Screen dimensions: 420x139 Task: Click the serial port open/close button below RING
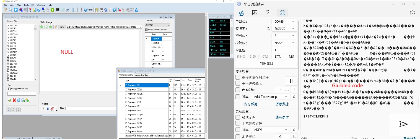266,64
